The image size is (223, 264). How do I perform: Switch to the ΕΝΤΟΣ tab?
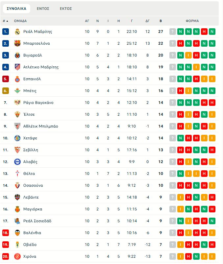coord(43,9)
